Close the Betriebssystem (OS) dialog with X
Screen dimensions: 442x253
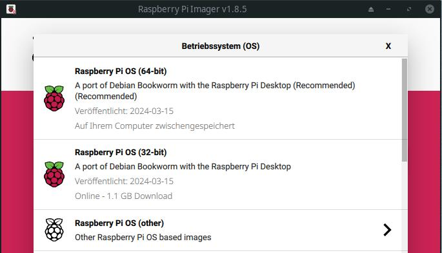(388, 46)
